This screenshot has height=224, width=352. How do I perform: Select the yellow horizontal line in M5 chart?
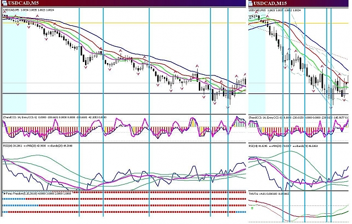[124, 23]
